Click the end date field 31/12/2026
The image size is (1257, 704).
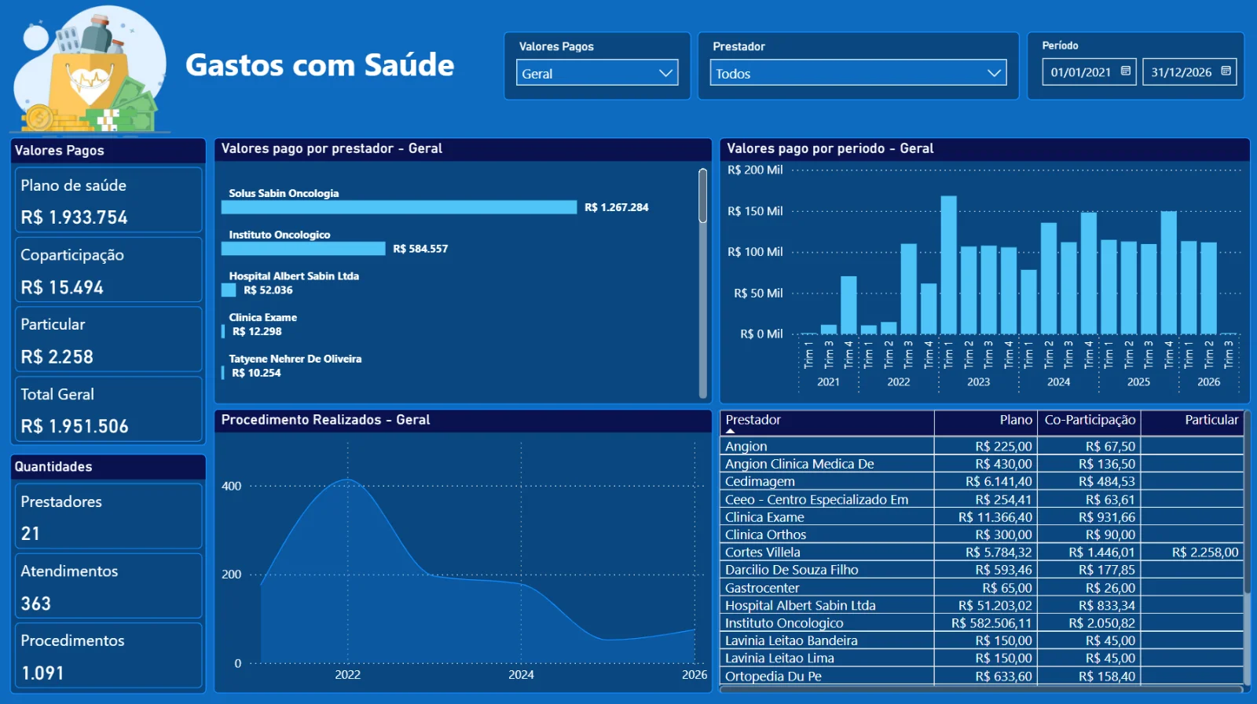tap(1189, 71)
